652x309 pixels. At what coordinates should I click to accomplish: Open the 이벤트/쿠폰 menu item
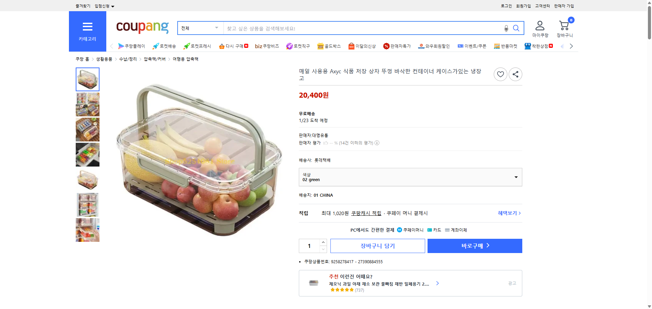click(472, 46)
